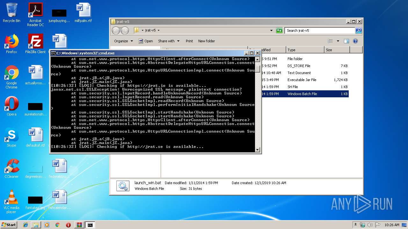Screen dimensions: 408x229
Task: Launch CCleaner desktop shortcut
Action: [11, 169]
